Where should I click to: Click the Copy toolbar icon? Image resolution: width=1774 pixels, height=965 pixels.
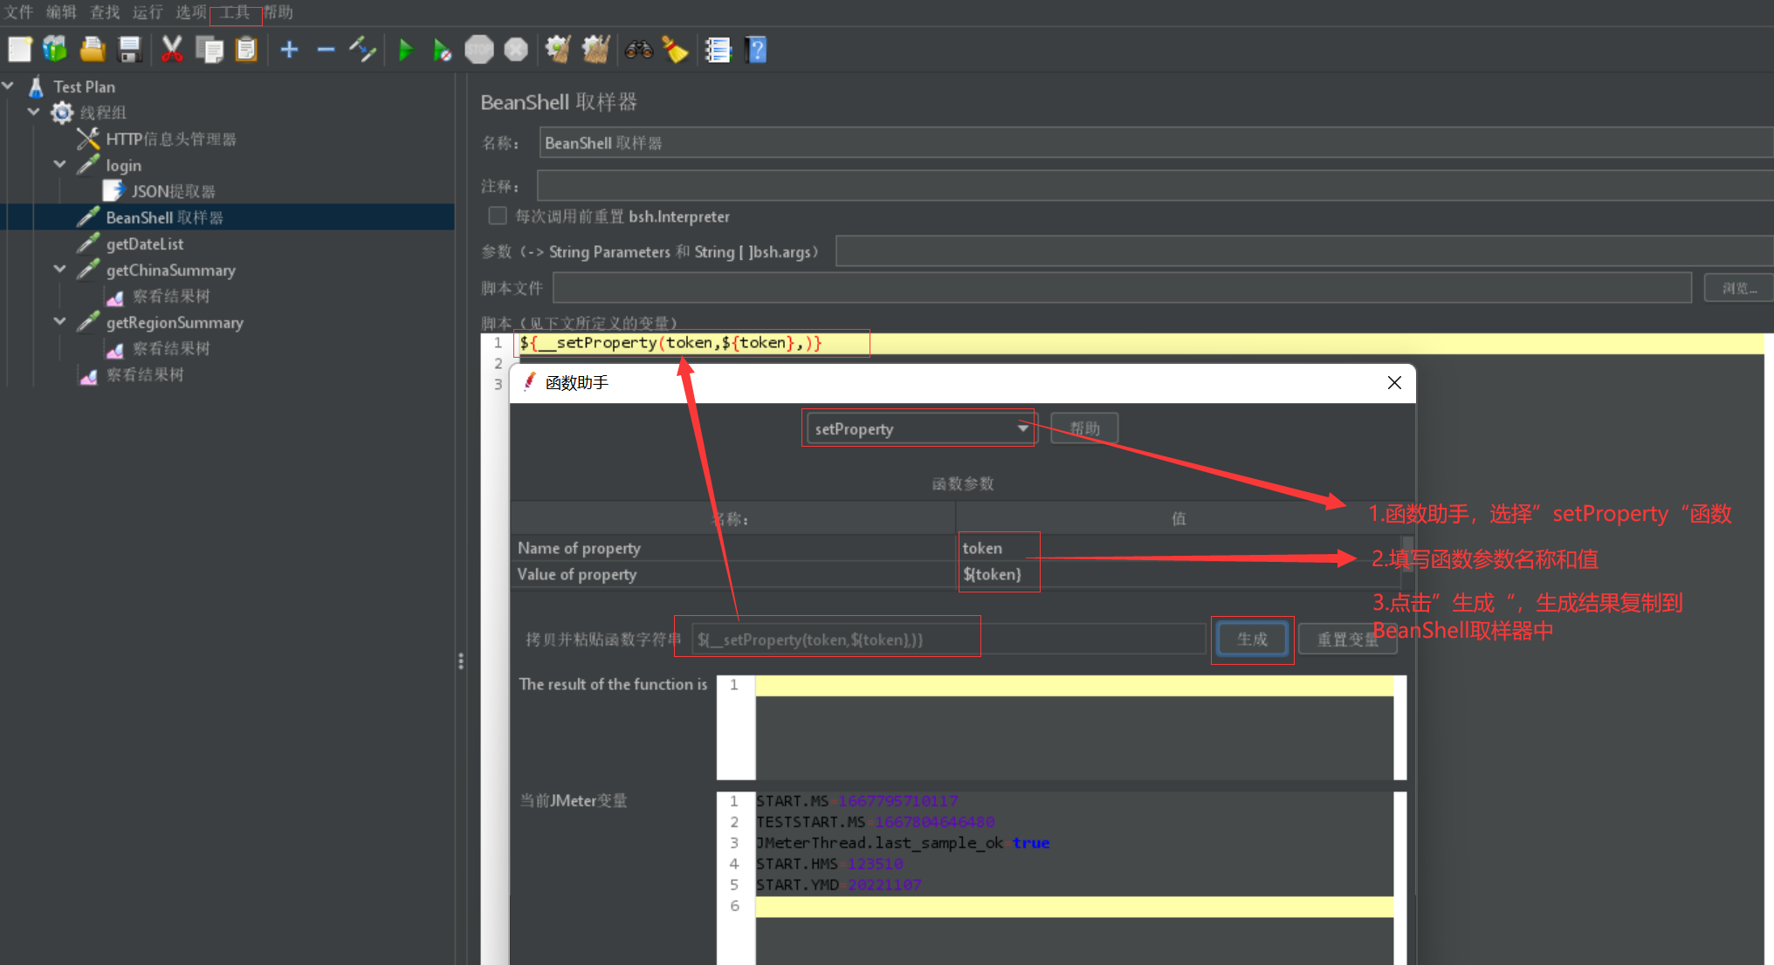(x=210, y=50)
